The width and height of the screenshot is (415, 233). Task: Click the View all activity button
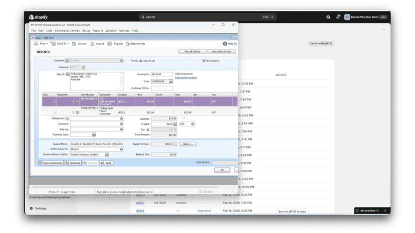pos(192,51)
